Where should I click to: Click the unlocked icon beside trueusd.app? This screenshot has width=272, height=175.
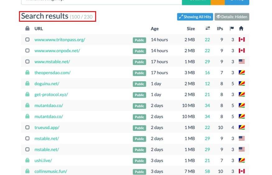pos(27,128)
